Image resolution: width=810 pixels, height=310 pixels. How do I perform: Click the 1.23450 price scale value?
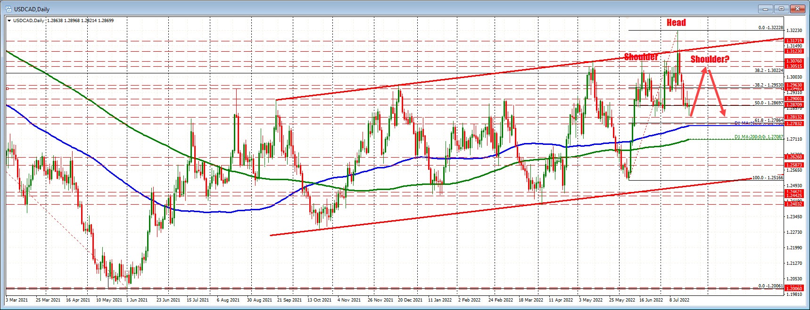(793, 217)
